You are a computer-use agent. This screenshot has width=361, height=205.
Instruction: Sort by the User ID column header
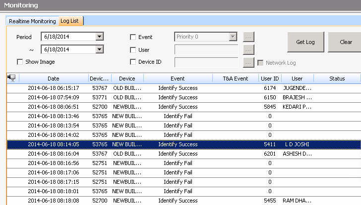coord(270,79)
